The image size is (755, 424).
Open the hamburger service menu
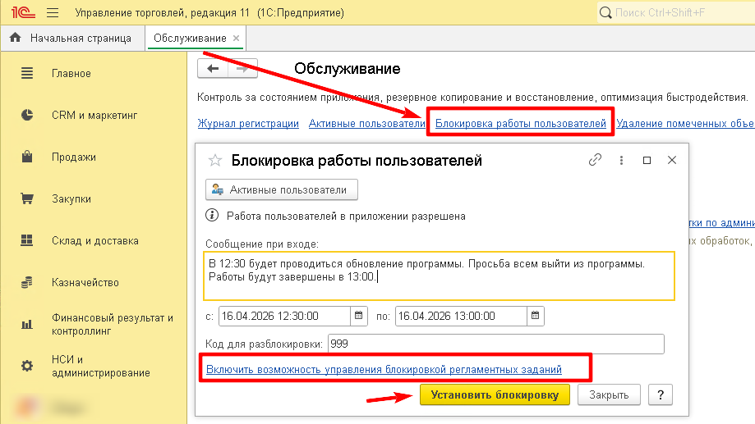[53, 13]
